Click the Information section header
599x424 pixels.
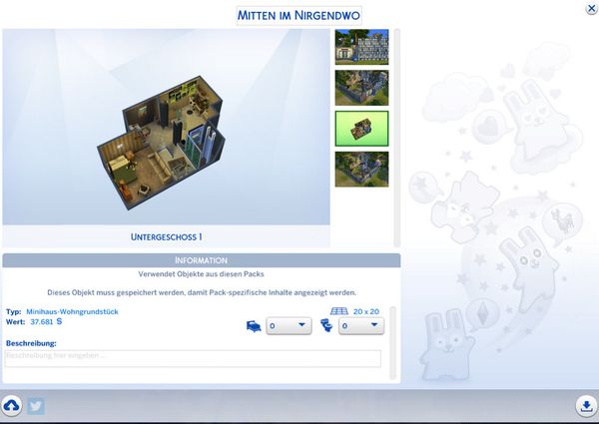pos(201,260)
